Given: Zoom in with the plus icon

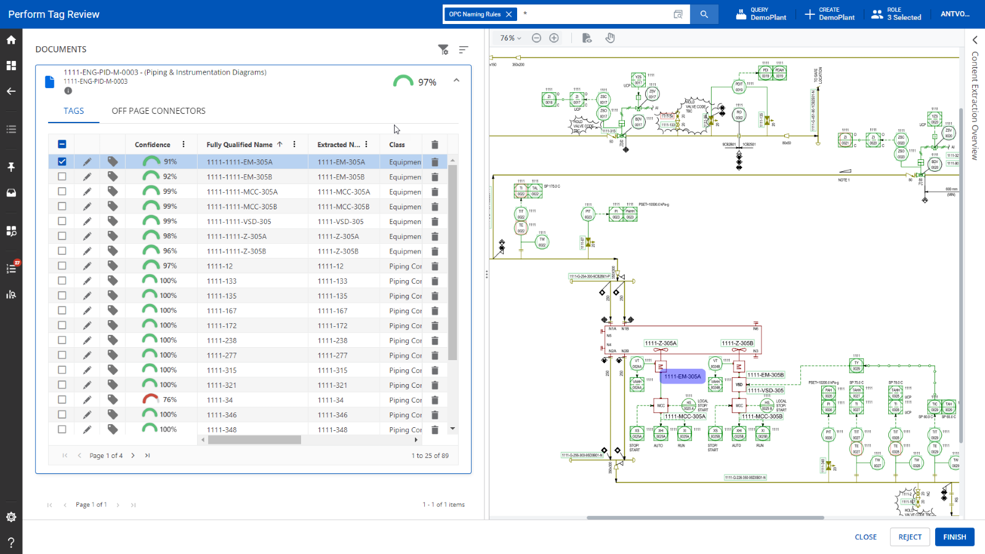Looking at the screenshot, I should coord(554,38).
